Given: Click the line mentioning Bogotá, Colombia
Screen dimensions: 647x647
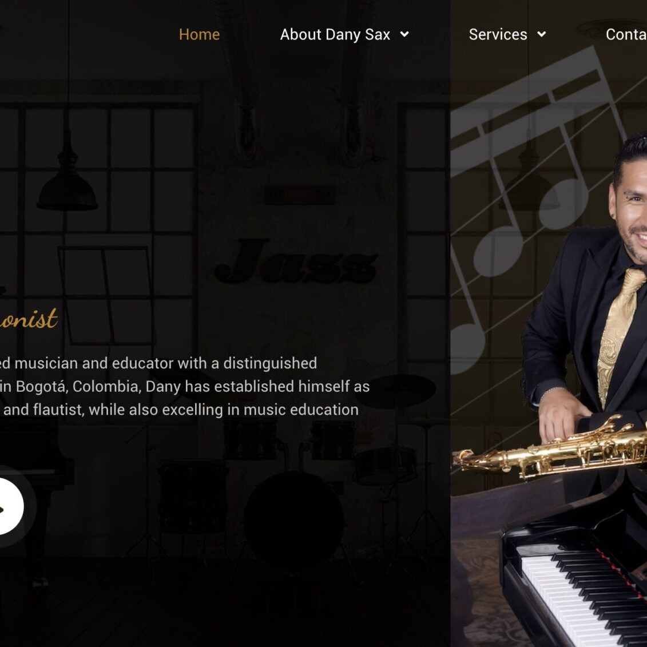Looking at the screenshot, I should (185, 387).
